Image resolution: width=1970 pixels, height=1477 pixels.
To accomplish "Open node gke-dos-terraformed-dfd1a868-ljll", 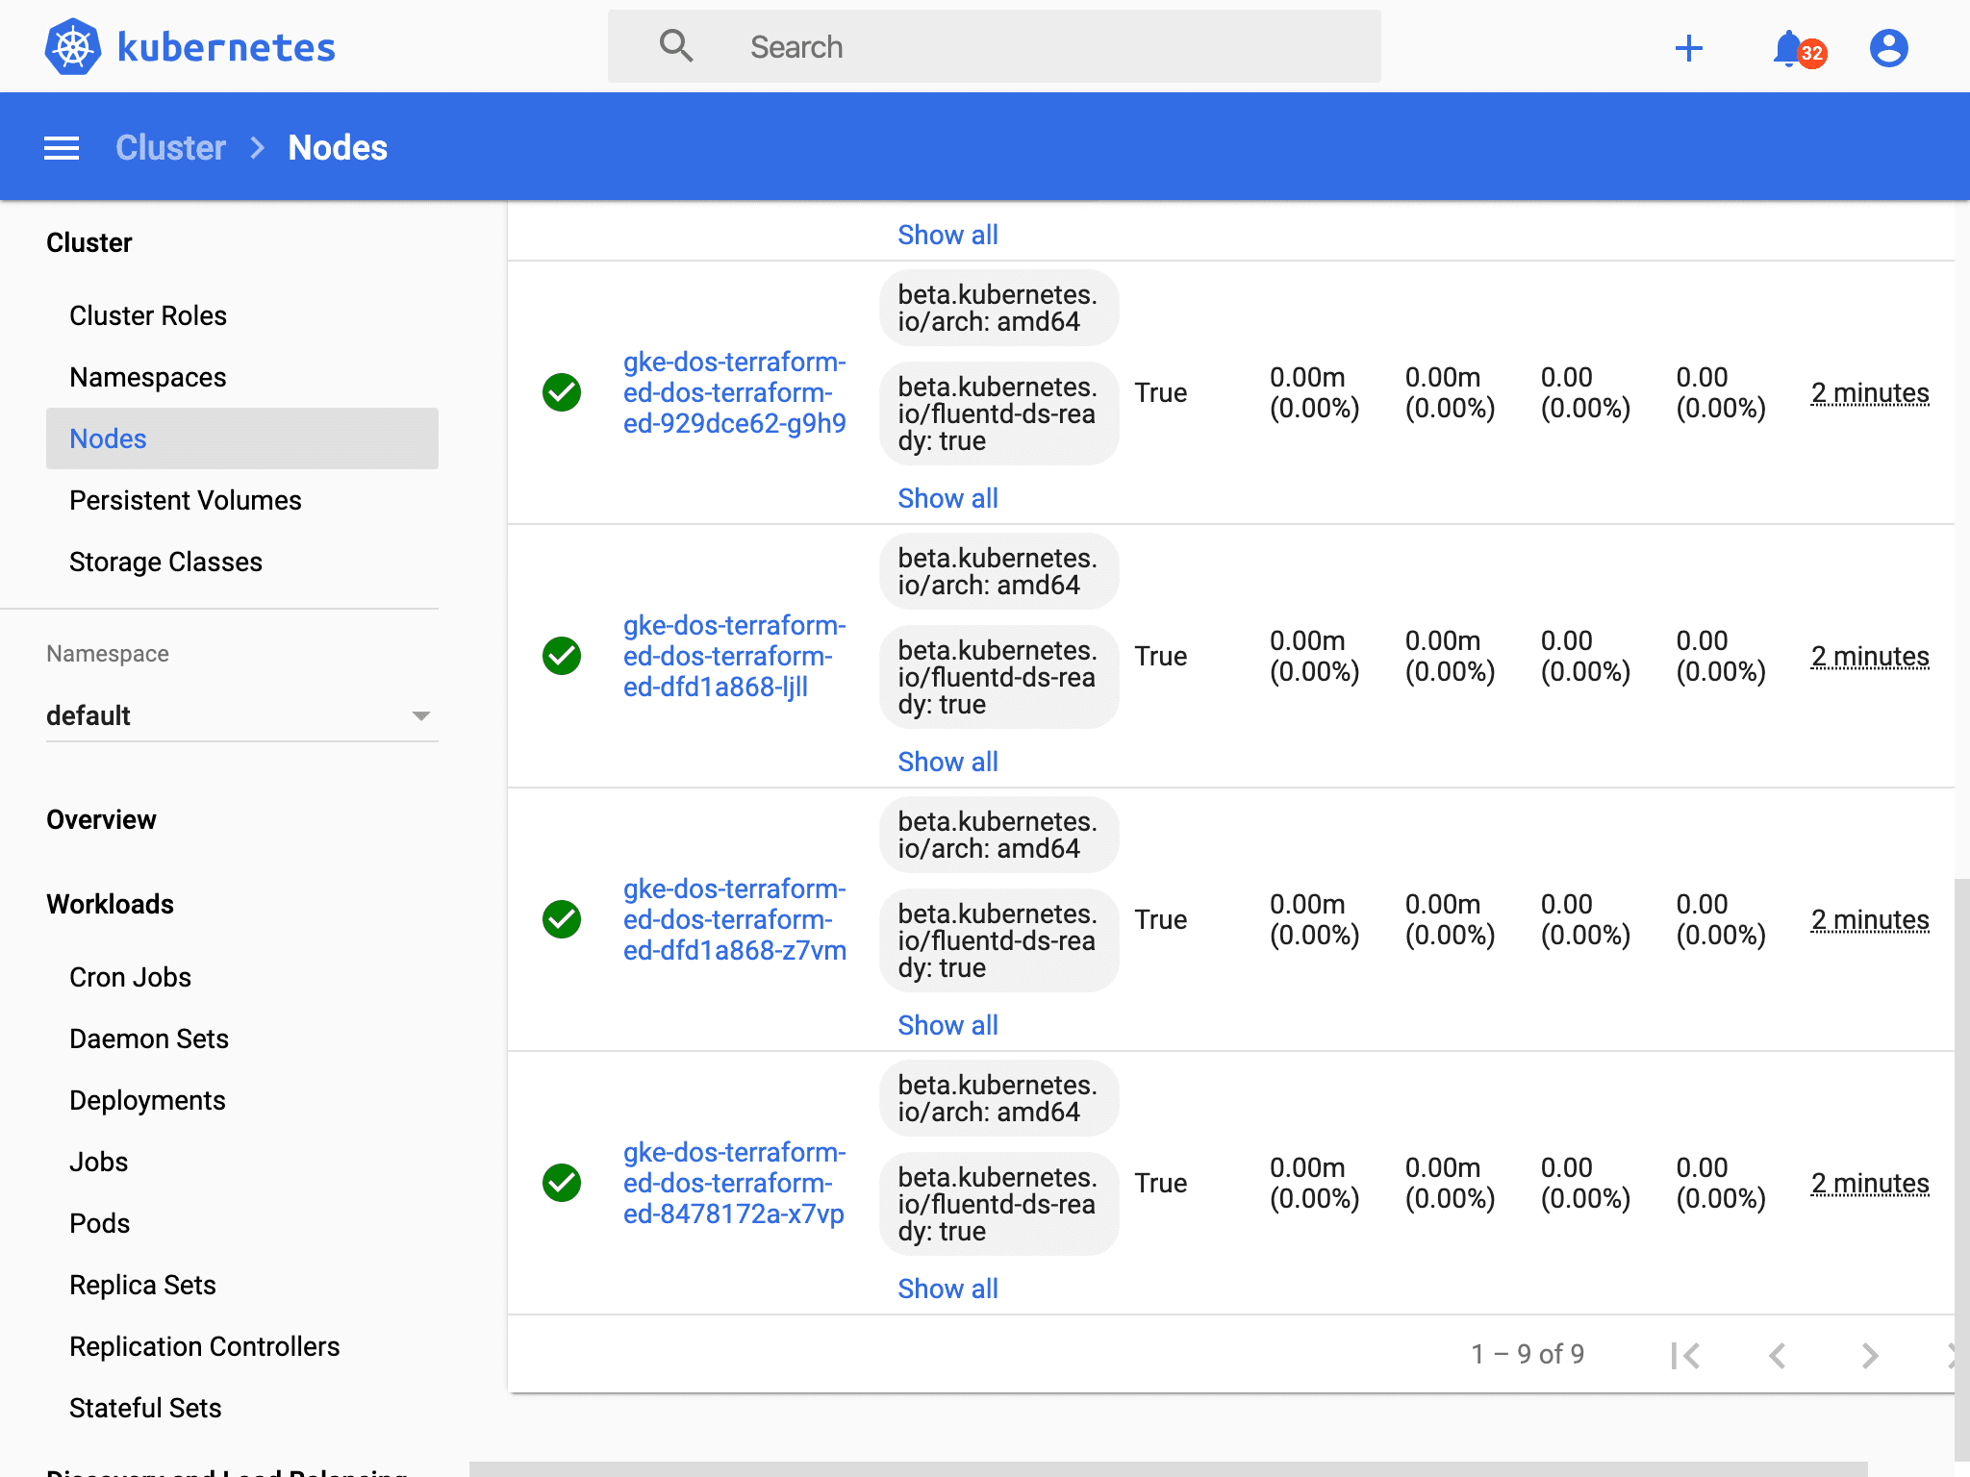I will click(735, 656).
